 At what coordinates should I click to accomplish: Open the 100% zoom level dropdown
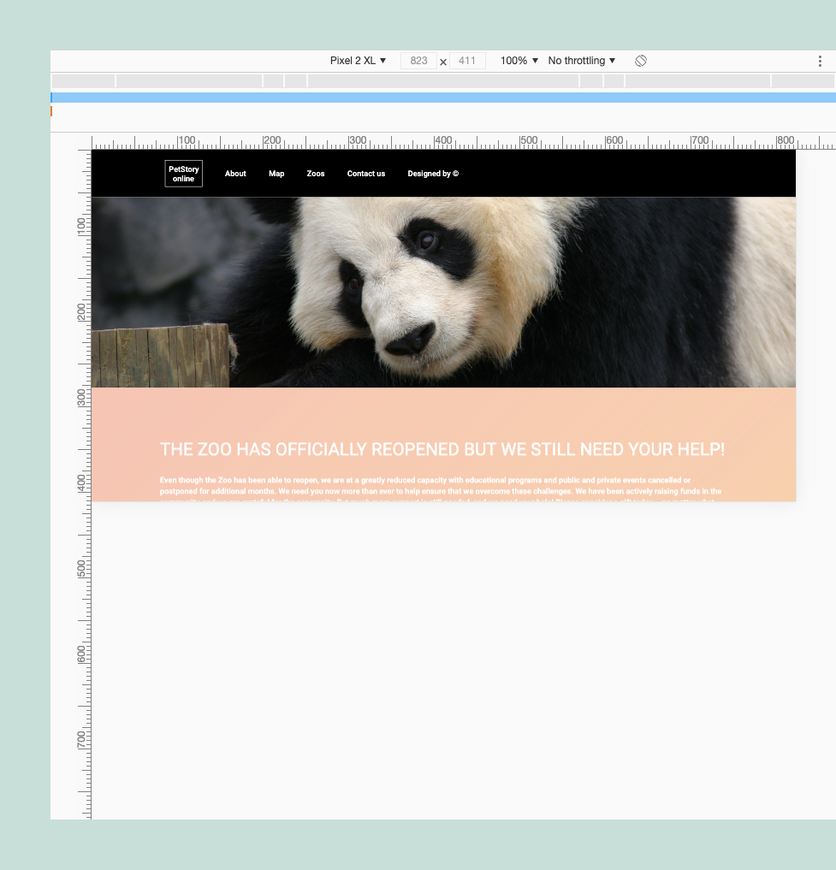coord(518,60)
